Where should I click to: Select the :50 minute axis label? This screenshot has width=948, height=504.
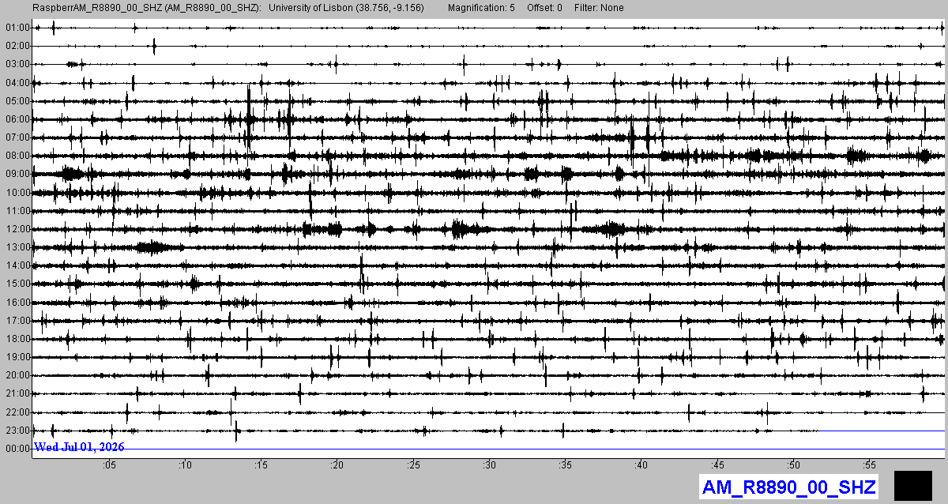794,465
